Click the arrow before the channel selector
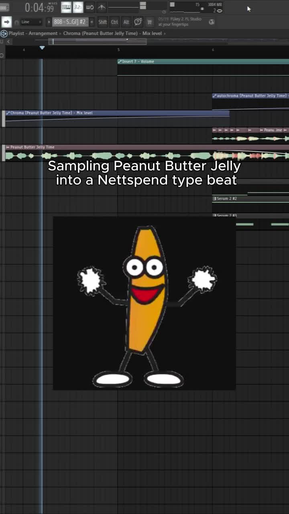Viewport: 289px width, 514px height. (49, 22)
